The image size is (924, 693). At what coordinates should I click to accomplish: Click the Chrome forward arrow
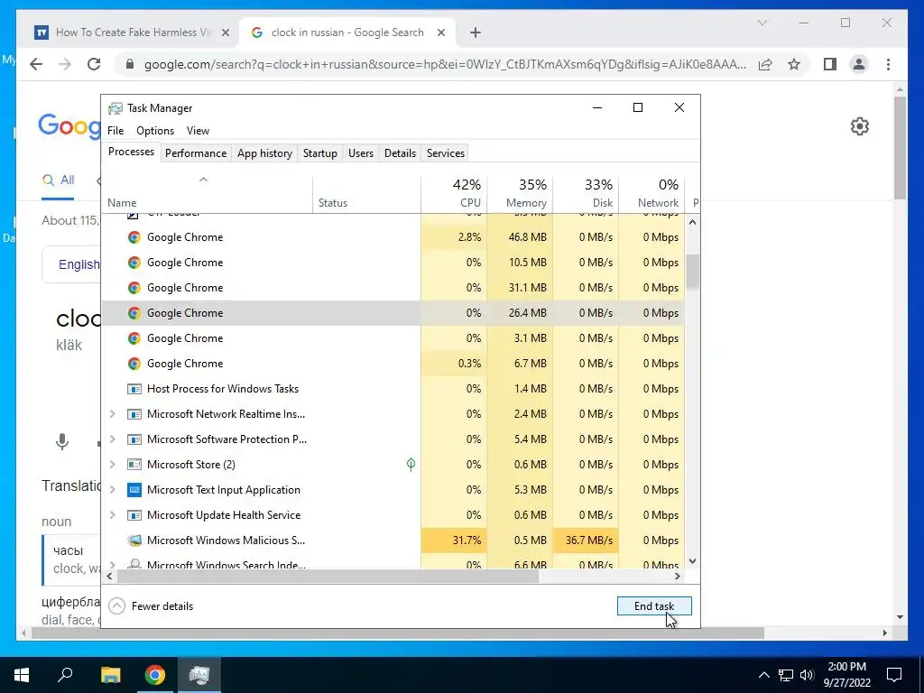[65, 64]
